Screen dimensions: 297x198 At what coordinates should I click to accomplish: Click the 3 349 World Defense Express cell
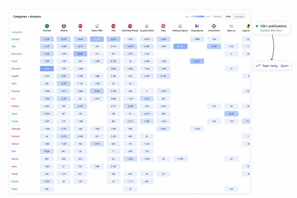coord(180,159)
